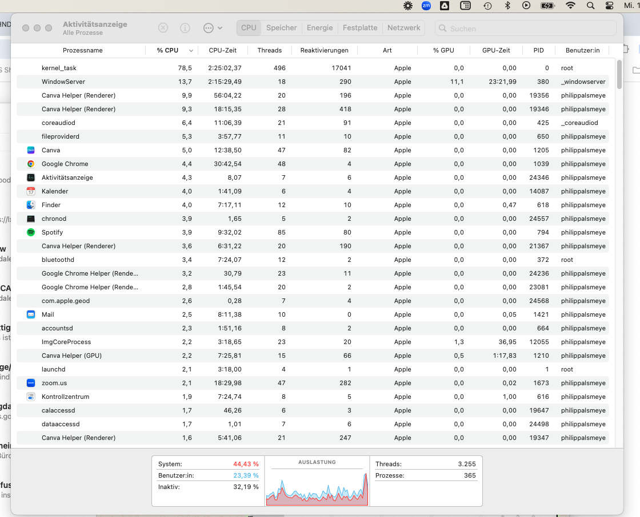Image resolution: width=640 pixels, height=517 pixels.
Task: Open Bluetooth menu in the menu bar
Action: pos(507,6)
